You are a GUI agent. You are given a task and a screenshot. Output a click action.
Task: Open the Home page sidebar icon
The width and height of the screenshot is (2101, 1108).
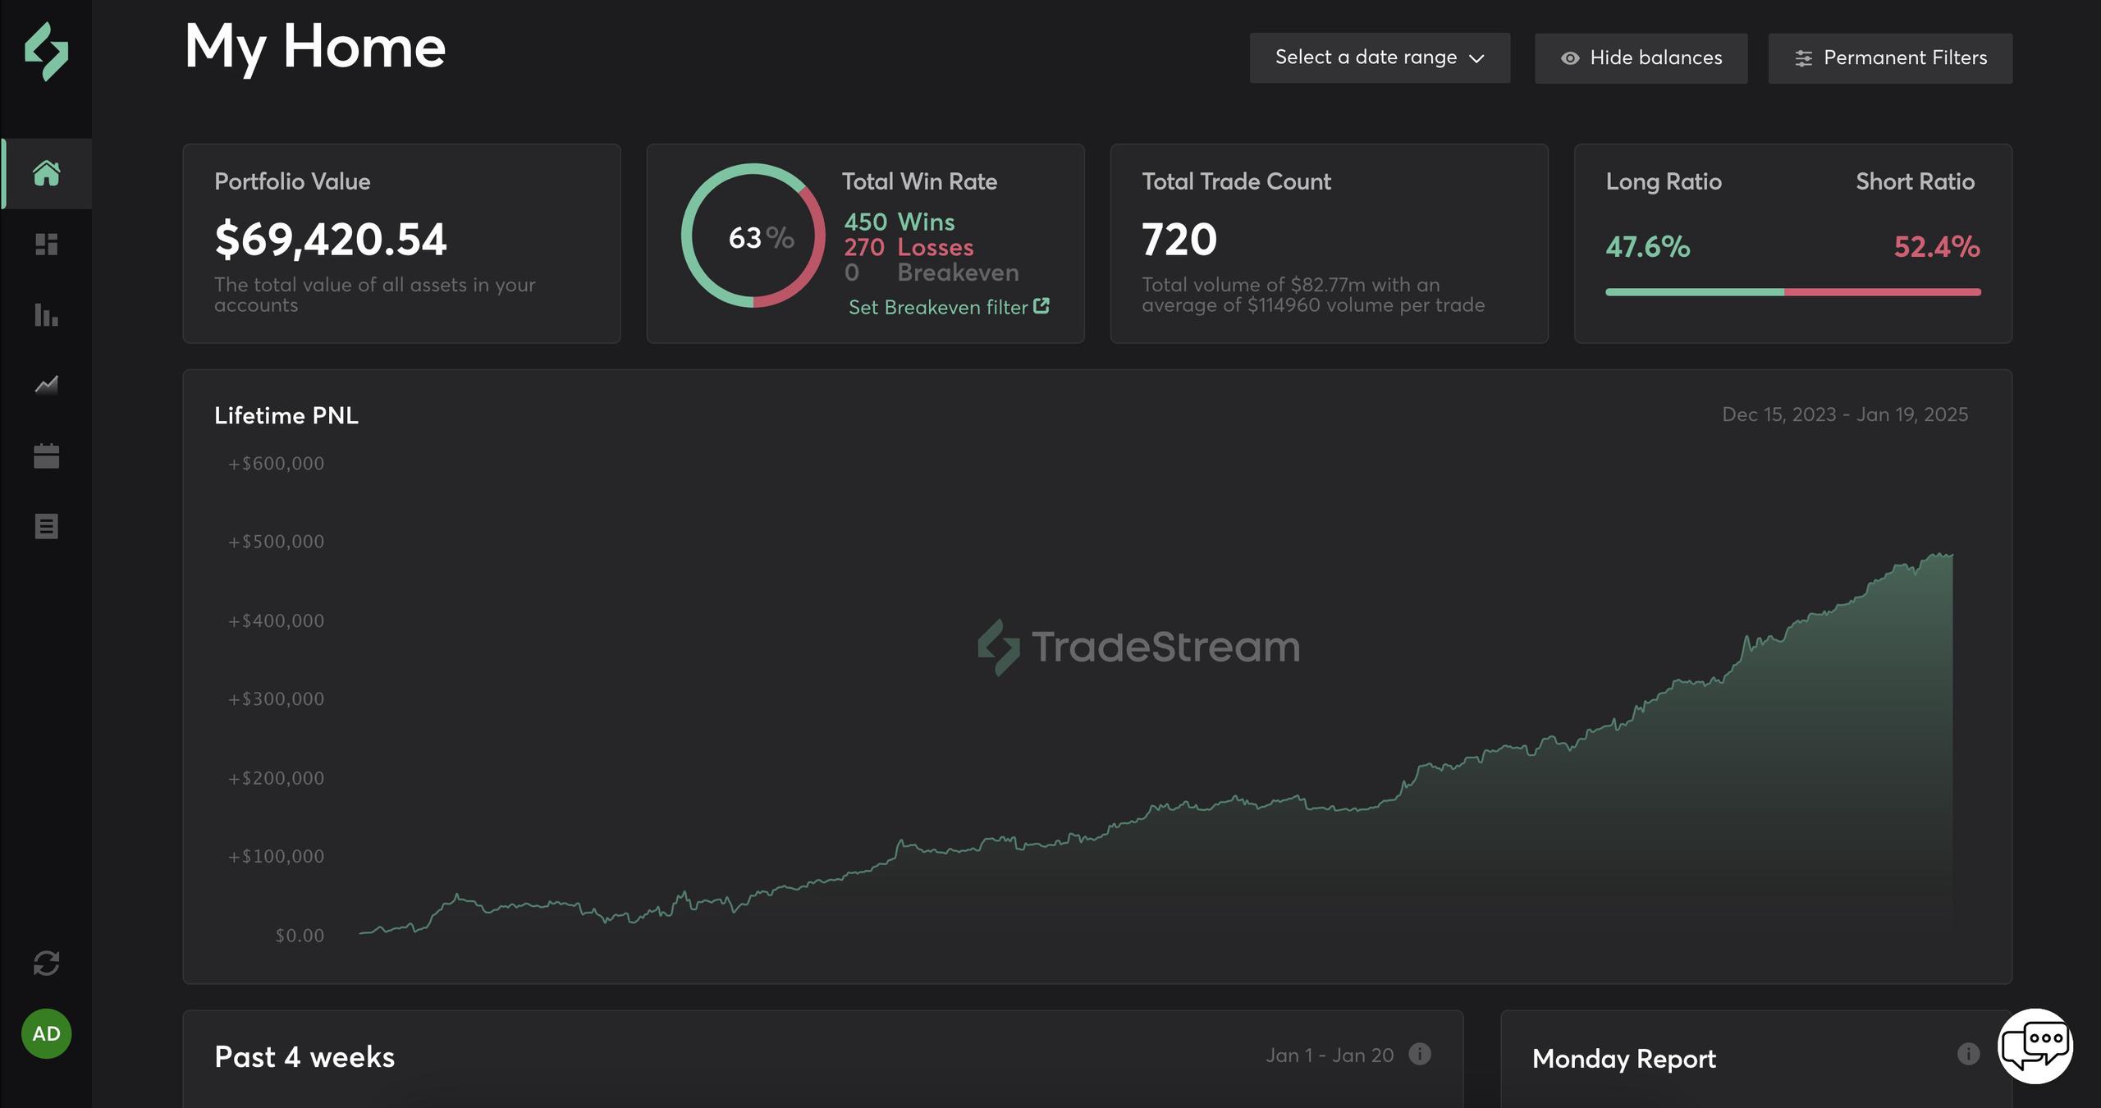(x=46, y=173)
